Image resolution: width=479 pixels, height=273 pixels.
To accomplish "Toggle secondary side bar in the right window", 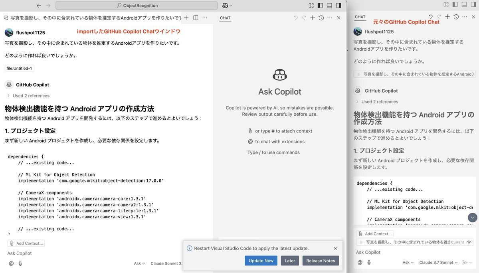I will pyautogui.click(x=473, y=4).
